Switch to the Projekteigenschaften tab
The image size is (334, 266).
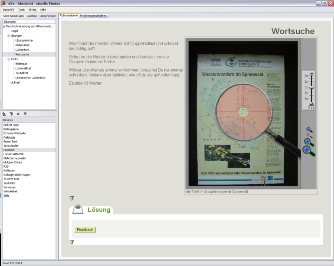click(93, 16)
